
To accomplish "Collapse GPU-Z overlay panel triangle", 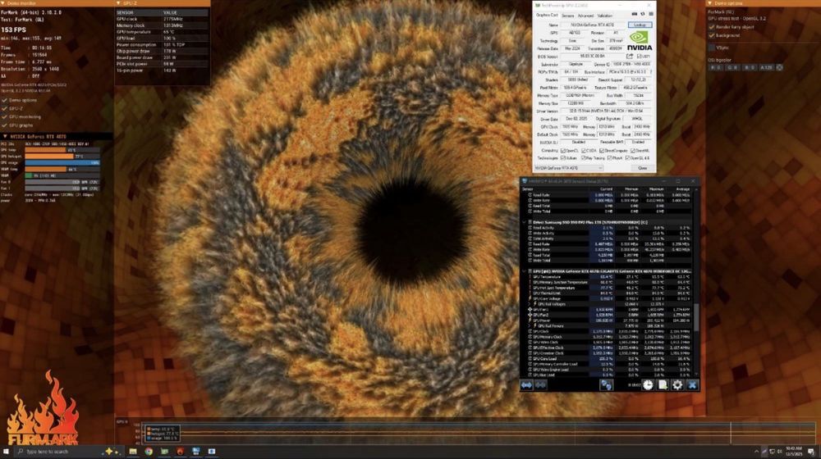I will pos(118,3).
